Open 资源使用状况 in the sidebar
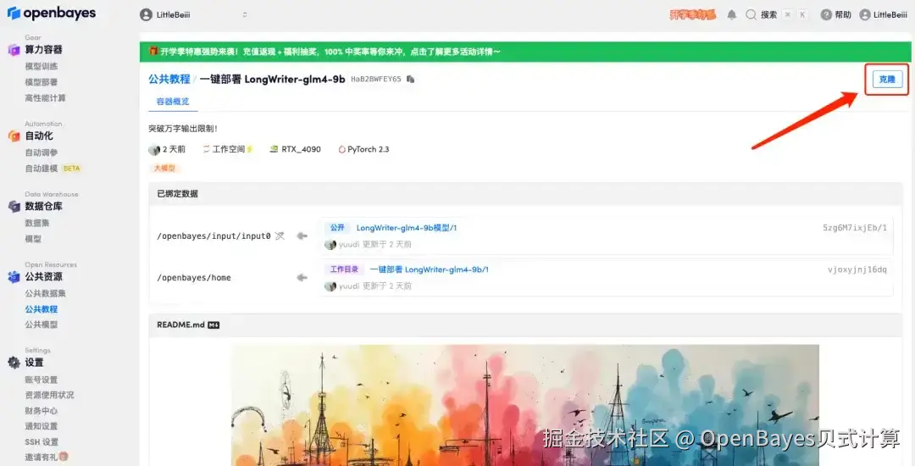This screenshot has height=466, width=915. (50, 395)
